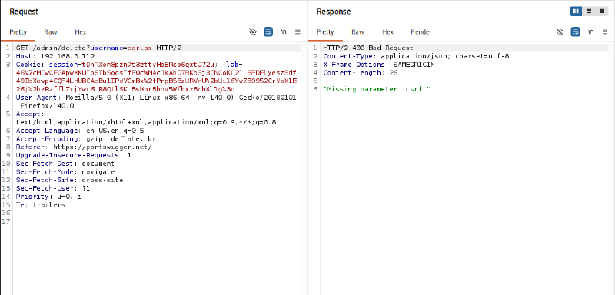Click the Accept-Language header line
Image resolution: width=615 pixels, height=295 pixels.
(x=80, y=131)
